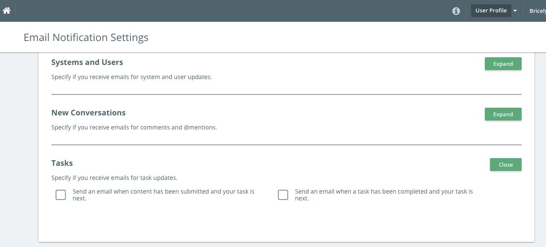Screen dimensions: 546x247
Task: Tick the task has been completed checkbox
Action: point(283,195)
